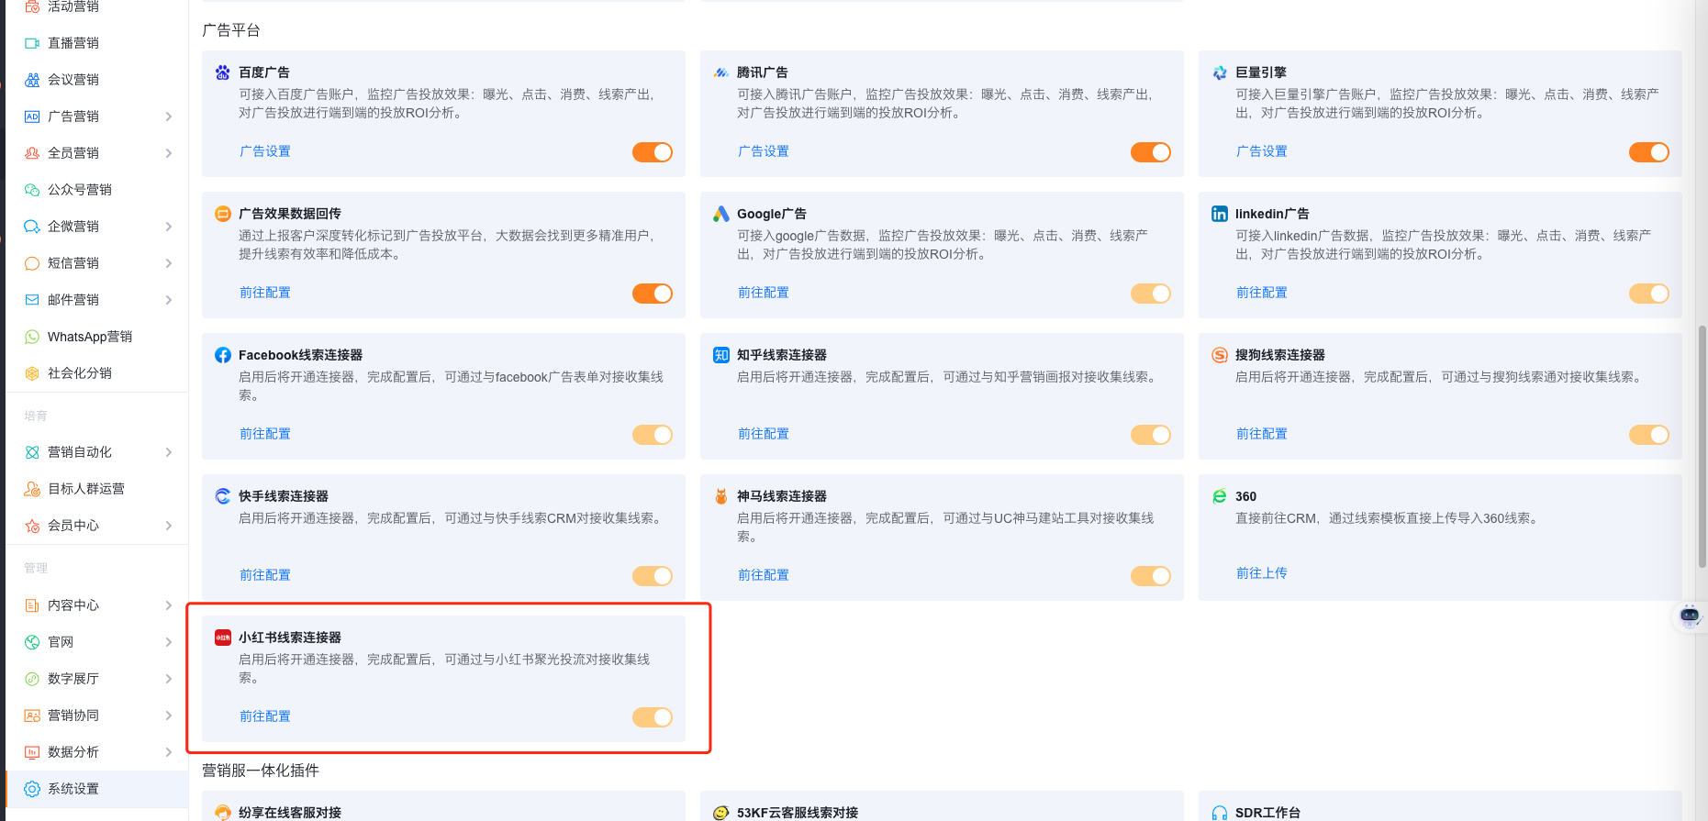
Task: Expand the 全员营销 submenu arrow
Action: (169, 153)
